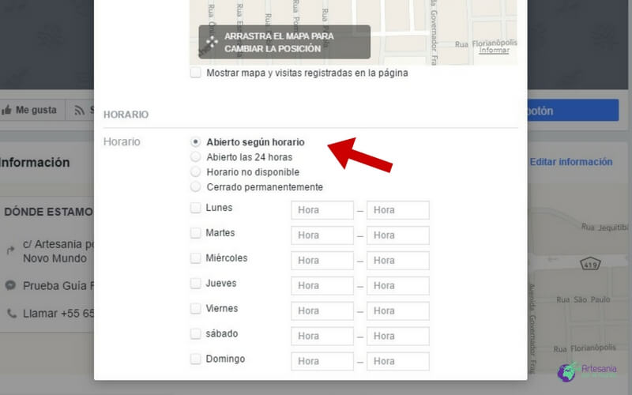Viewport: 632px width, 395px height.
Task: Choose Abierto las 24 horas
Action: tap(195, 157)
